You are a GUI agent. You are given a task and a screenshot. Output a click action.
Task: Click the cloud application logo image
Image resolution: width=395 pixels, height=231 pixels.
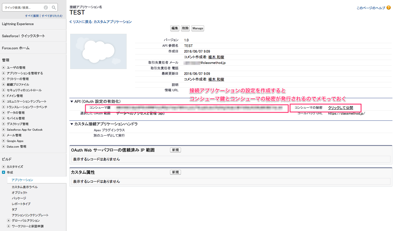(x=98, y=51)
